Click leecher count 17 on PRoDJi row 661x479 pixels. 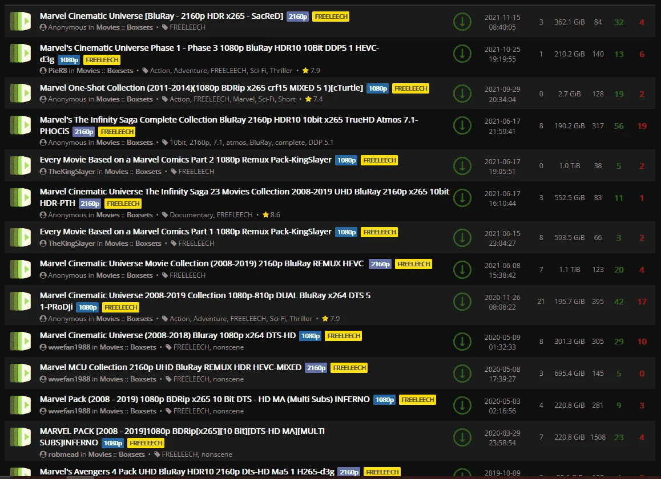[x=642, y=302]
